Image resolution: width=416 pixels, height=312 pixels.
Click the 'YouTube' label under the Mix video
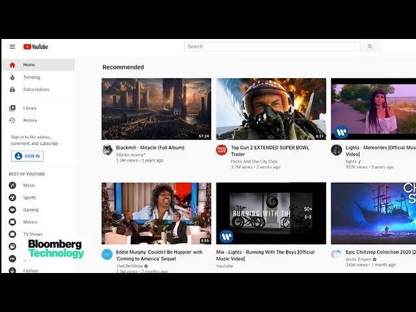tap(224, 266)
